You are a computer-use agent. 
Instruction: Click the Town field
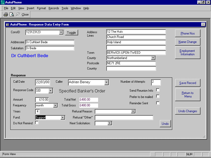click(x=136, y=53)
